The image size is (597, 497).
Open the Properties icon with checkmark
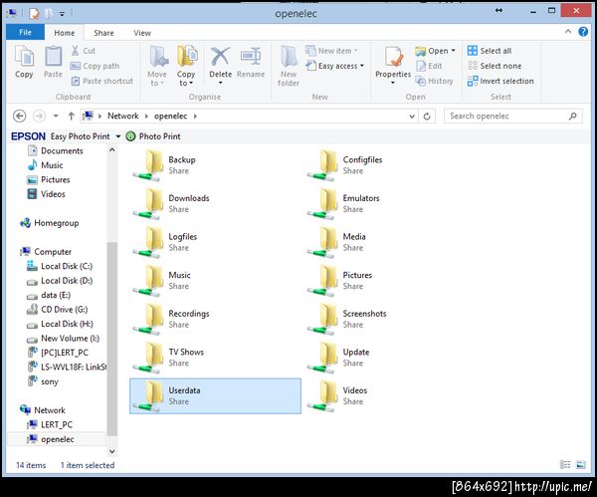393,57
